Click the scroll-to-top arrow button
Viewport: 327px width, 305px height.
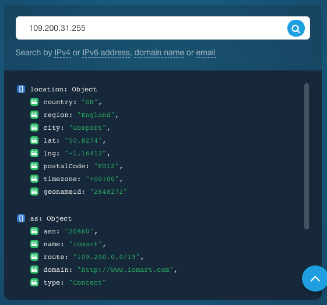[x=315, y=278]
